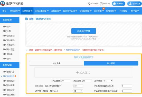Viewport: 142px width, 97px height.
Task: Click the 在线客服 headset icon
Action: (89, 4)
